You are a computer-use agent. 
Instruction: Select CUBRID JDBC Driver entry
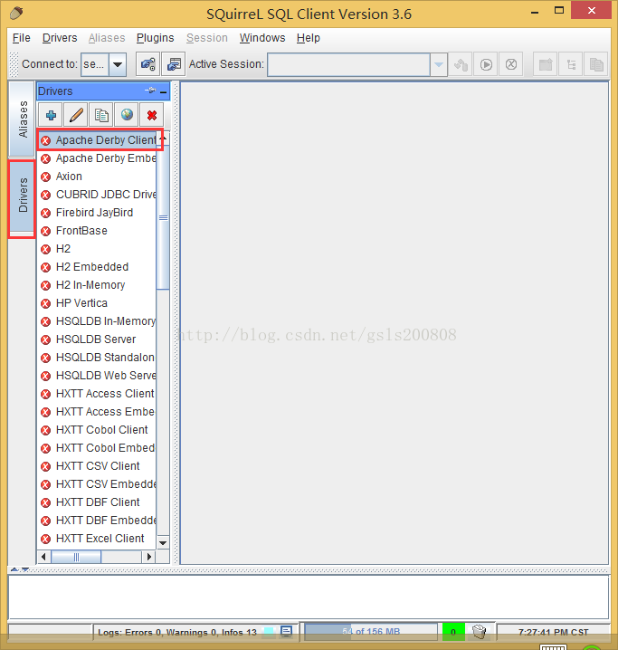98,195
